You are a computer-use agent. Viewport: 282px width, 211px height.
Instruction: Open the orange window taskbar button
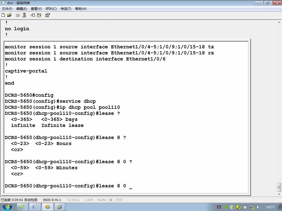(x=59, y=207)
